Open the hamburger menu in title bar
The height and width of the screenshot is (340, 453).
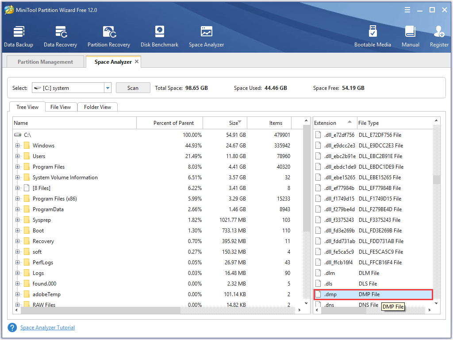tap(407, 10)
